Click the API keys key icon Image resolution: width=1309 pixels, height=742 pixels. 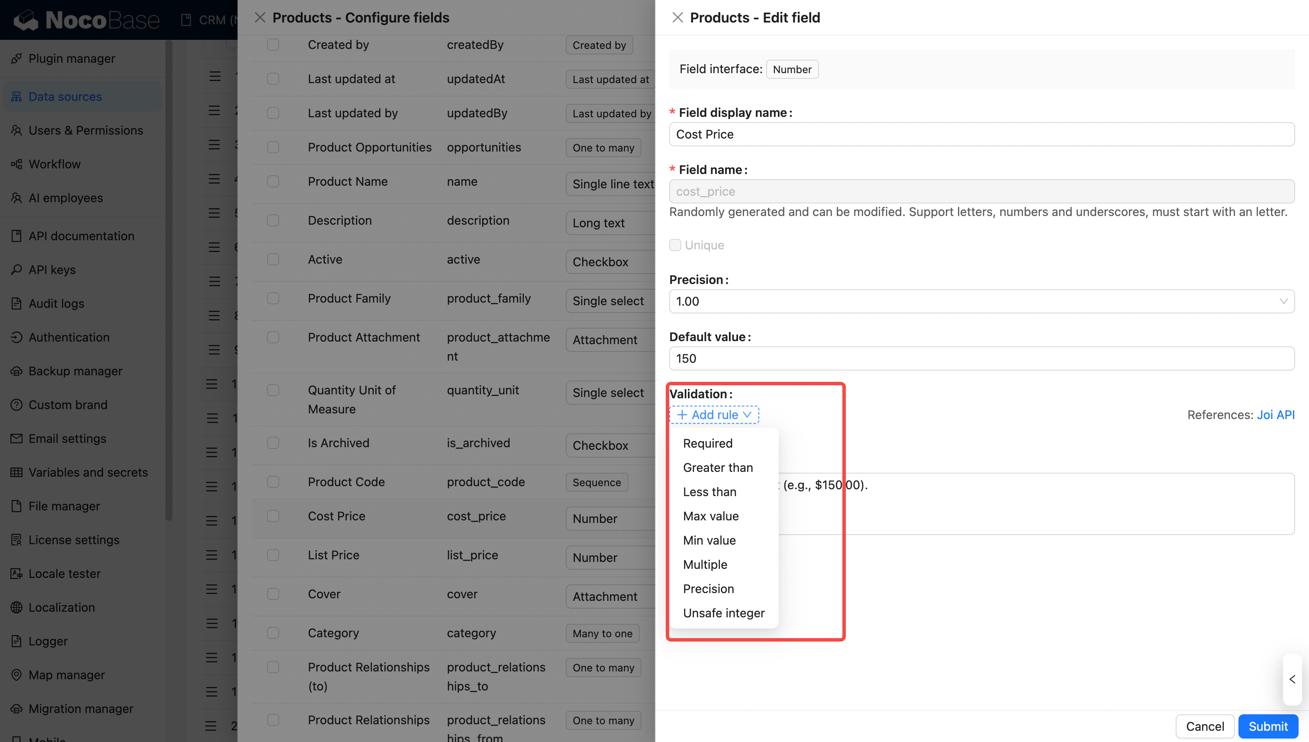(16, 270)
